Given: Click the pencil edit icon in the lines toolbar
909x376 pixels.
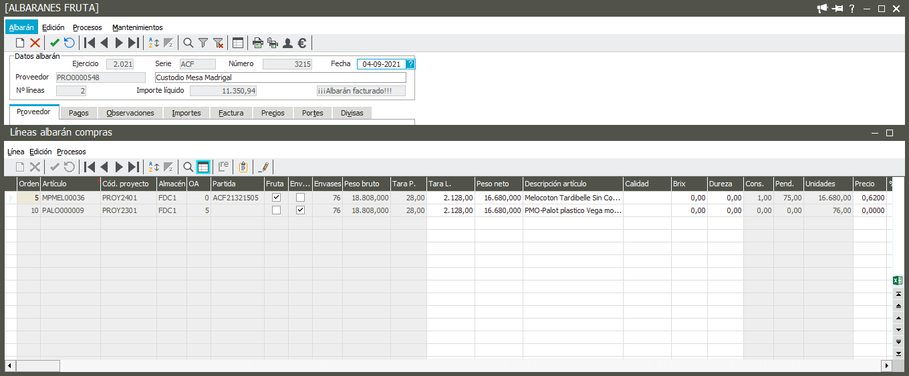Looking at the screenshot, I should click(264, 167).
